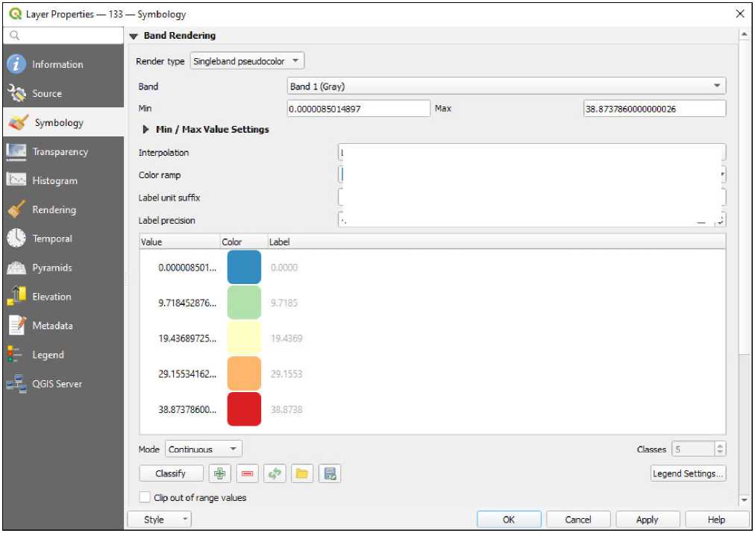Open the Mode Continuous dropdown

coord(203,450)
